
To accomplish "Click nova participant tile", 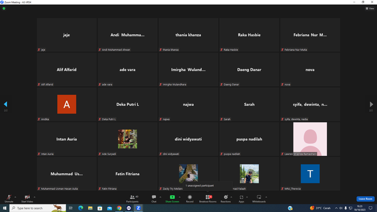I will (x=310, y=69).
